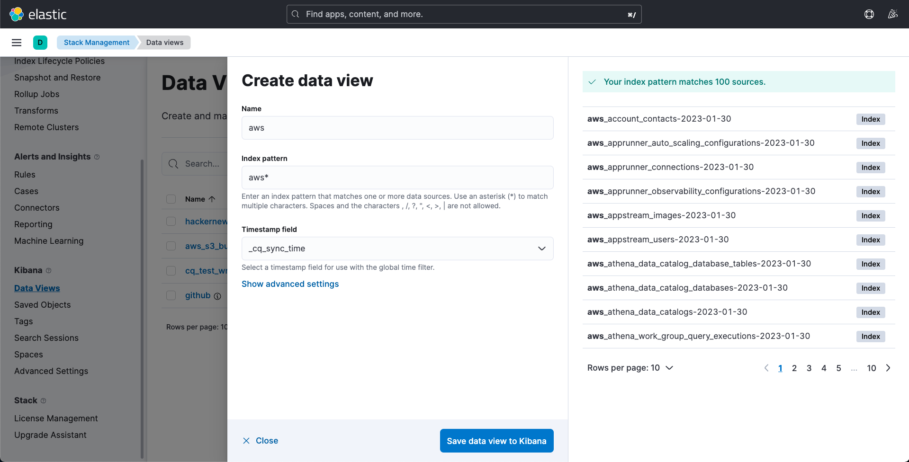Click Show advanced settings link

[x=290, y=284]
